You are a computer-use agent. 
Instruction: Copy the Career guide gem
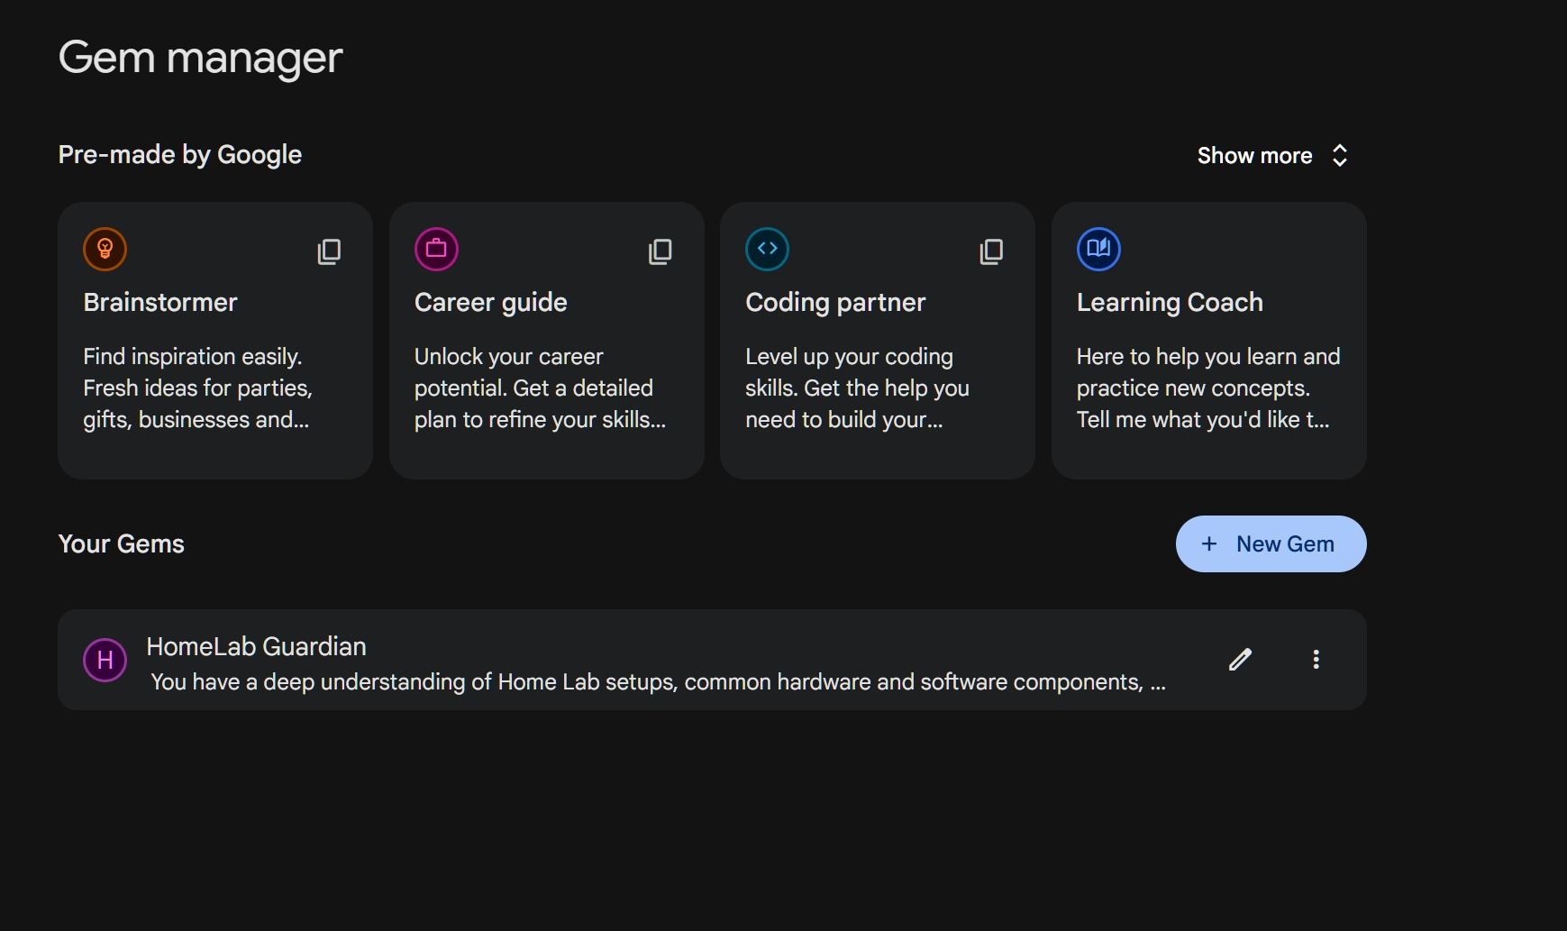(661, 251)
